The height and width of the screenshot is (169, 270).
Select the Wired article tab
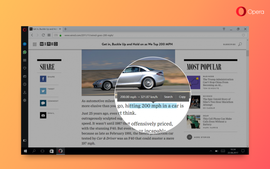point(45,29)
